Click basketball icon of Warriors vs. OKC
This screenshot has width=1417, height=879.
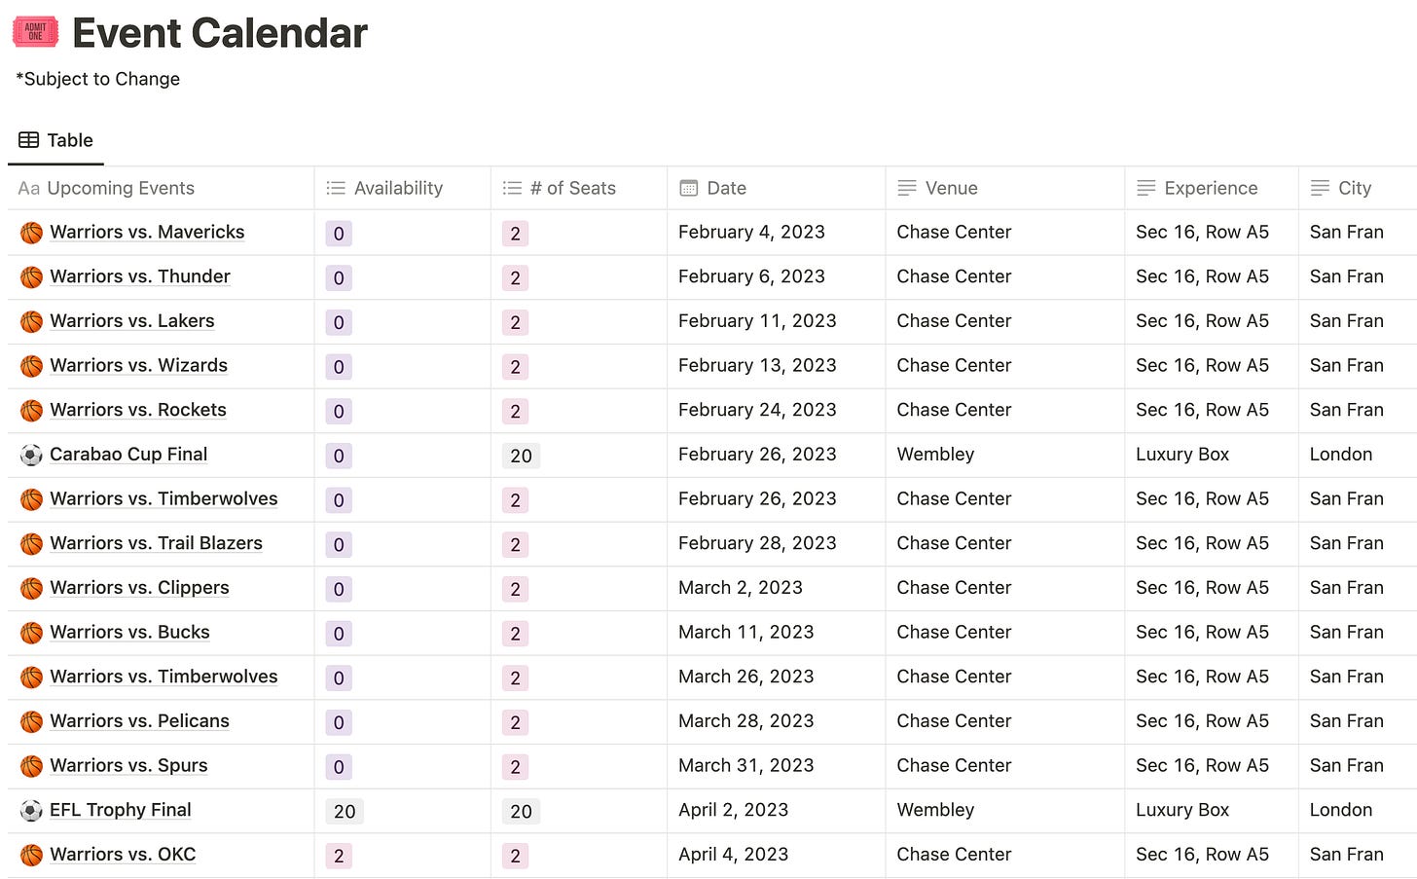31,855
